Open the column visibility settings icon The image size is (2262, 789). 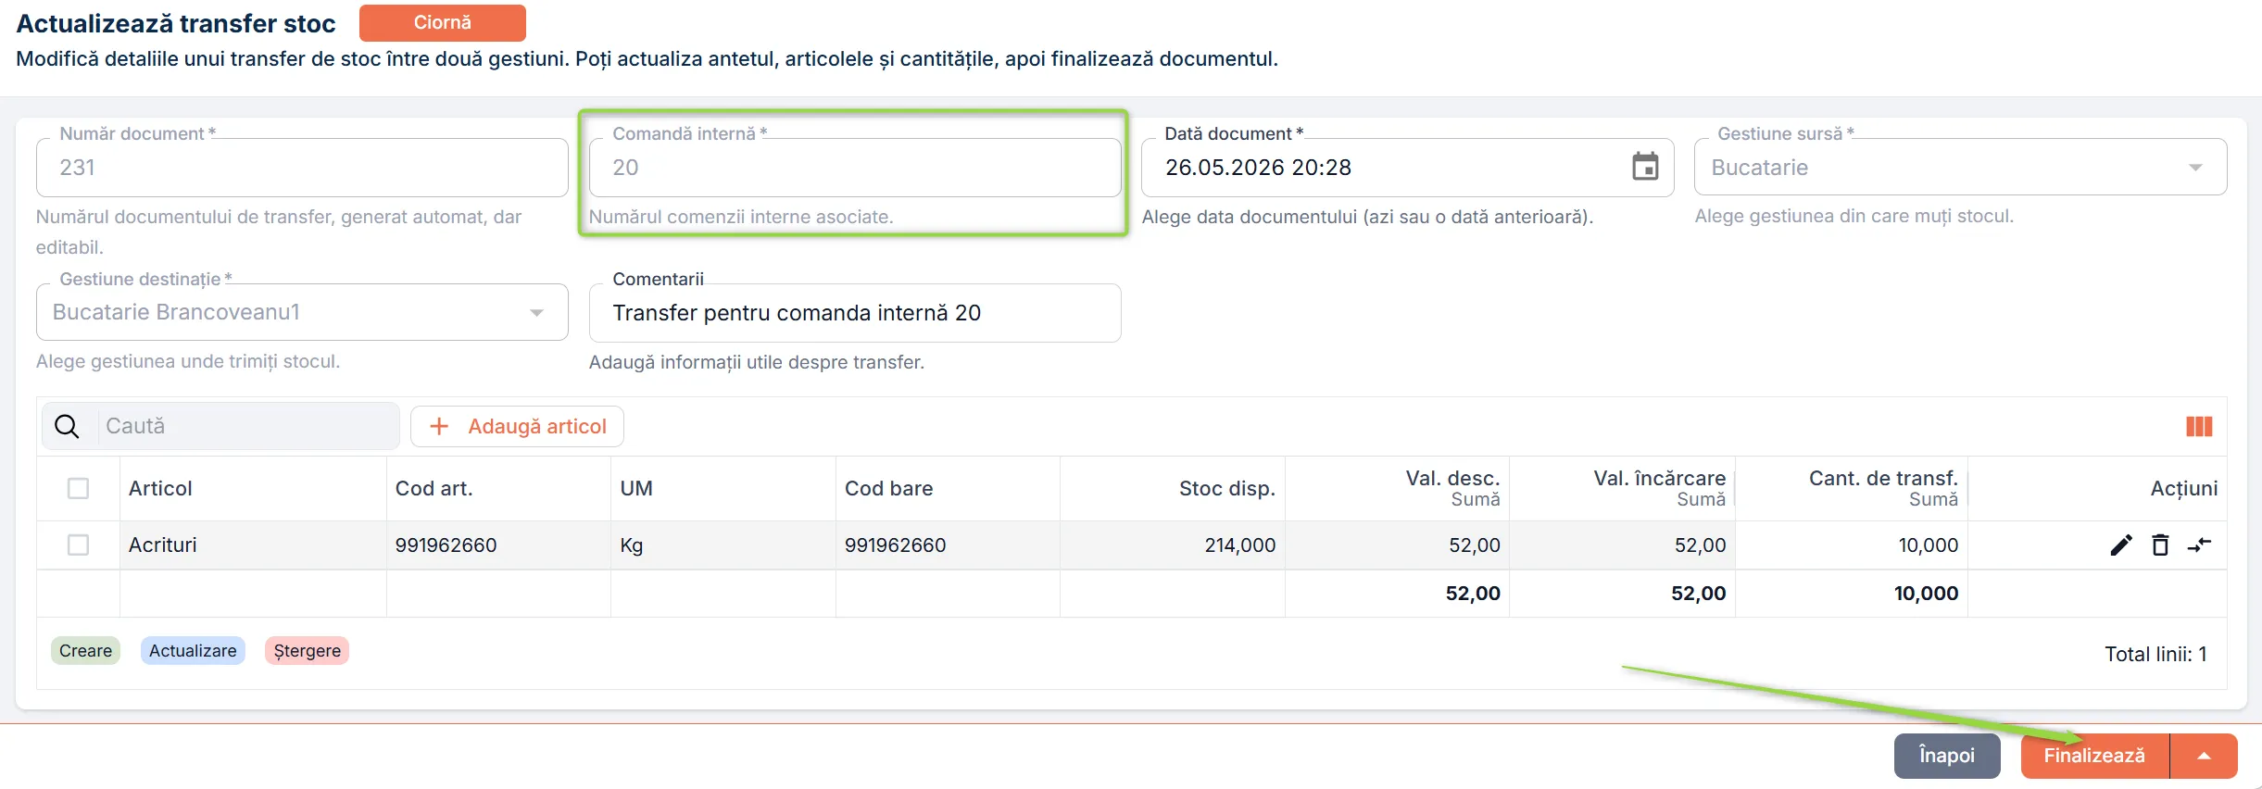coord(2199,426)
